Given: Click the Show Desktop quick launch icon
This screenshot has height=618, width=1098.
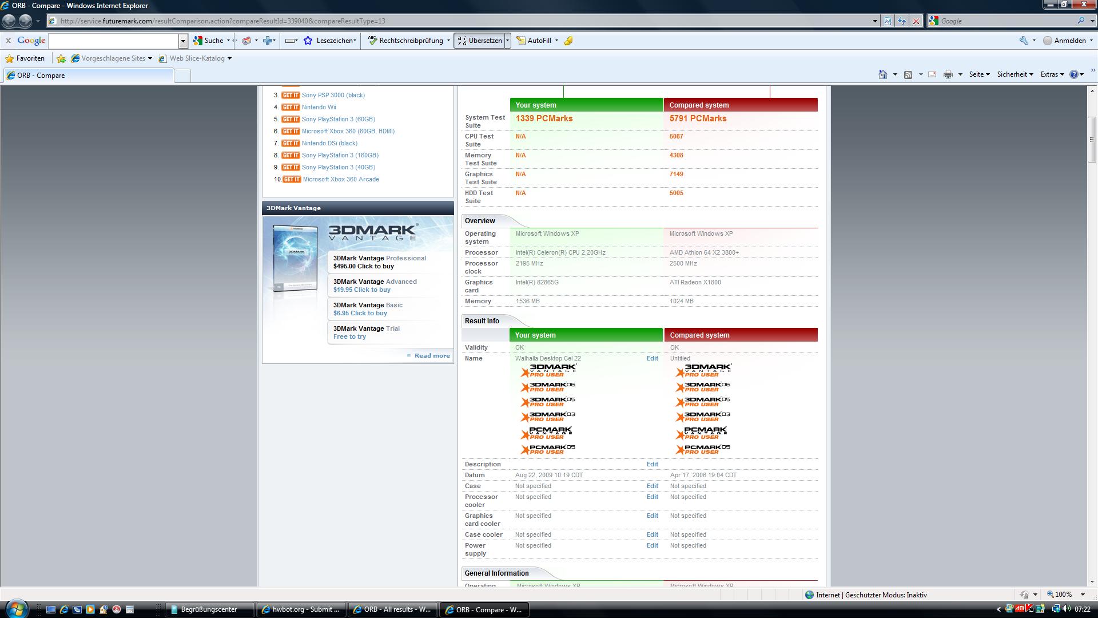Looking at the screenshot, I should coord(51,609).
